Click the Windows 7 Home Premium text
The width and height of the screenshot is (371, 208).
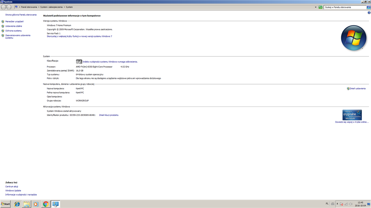coord(59,25)
